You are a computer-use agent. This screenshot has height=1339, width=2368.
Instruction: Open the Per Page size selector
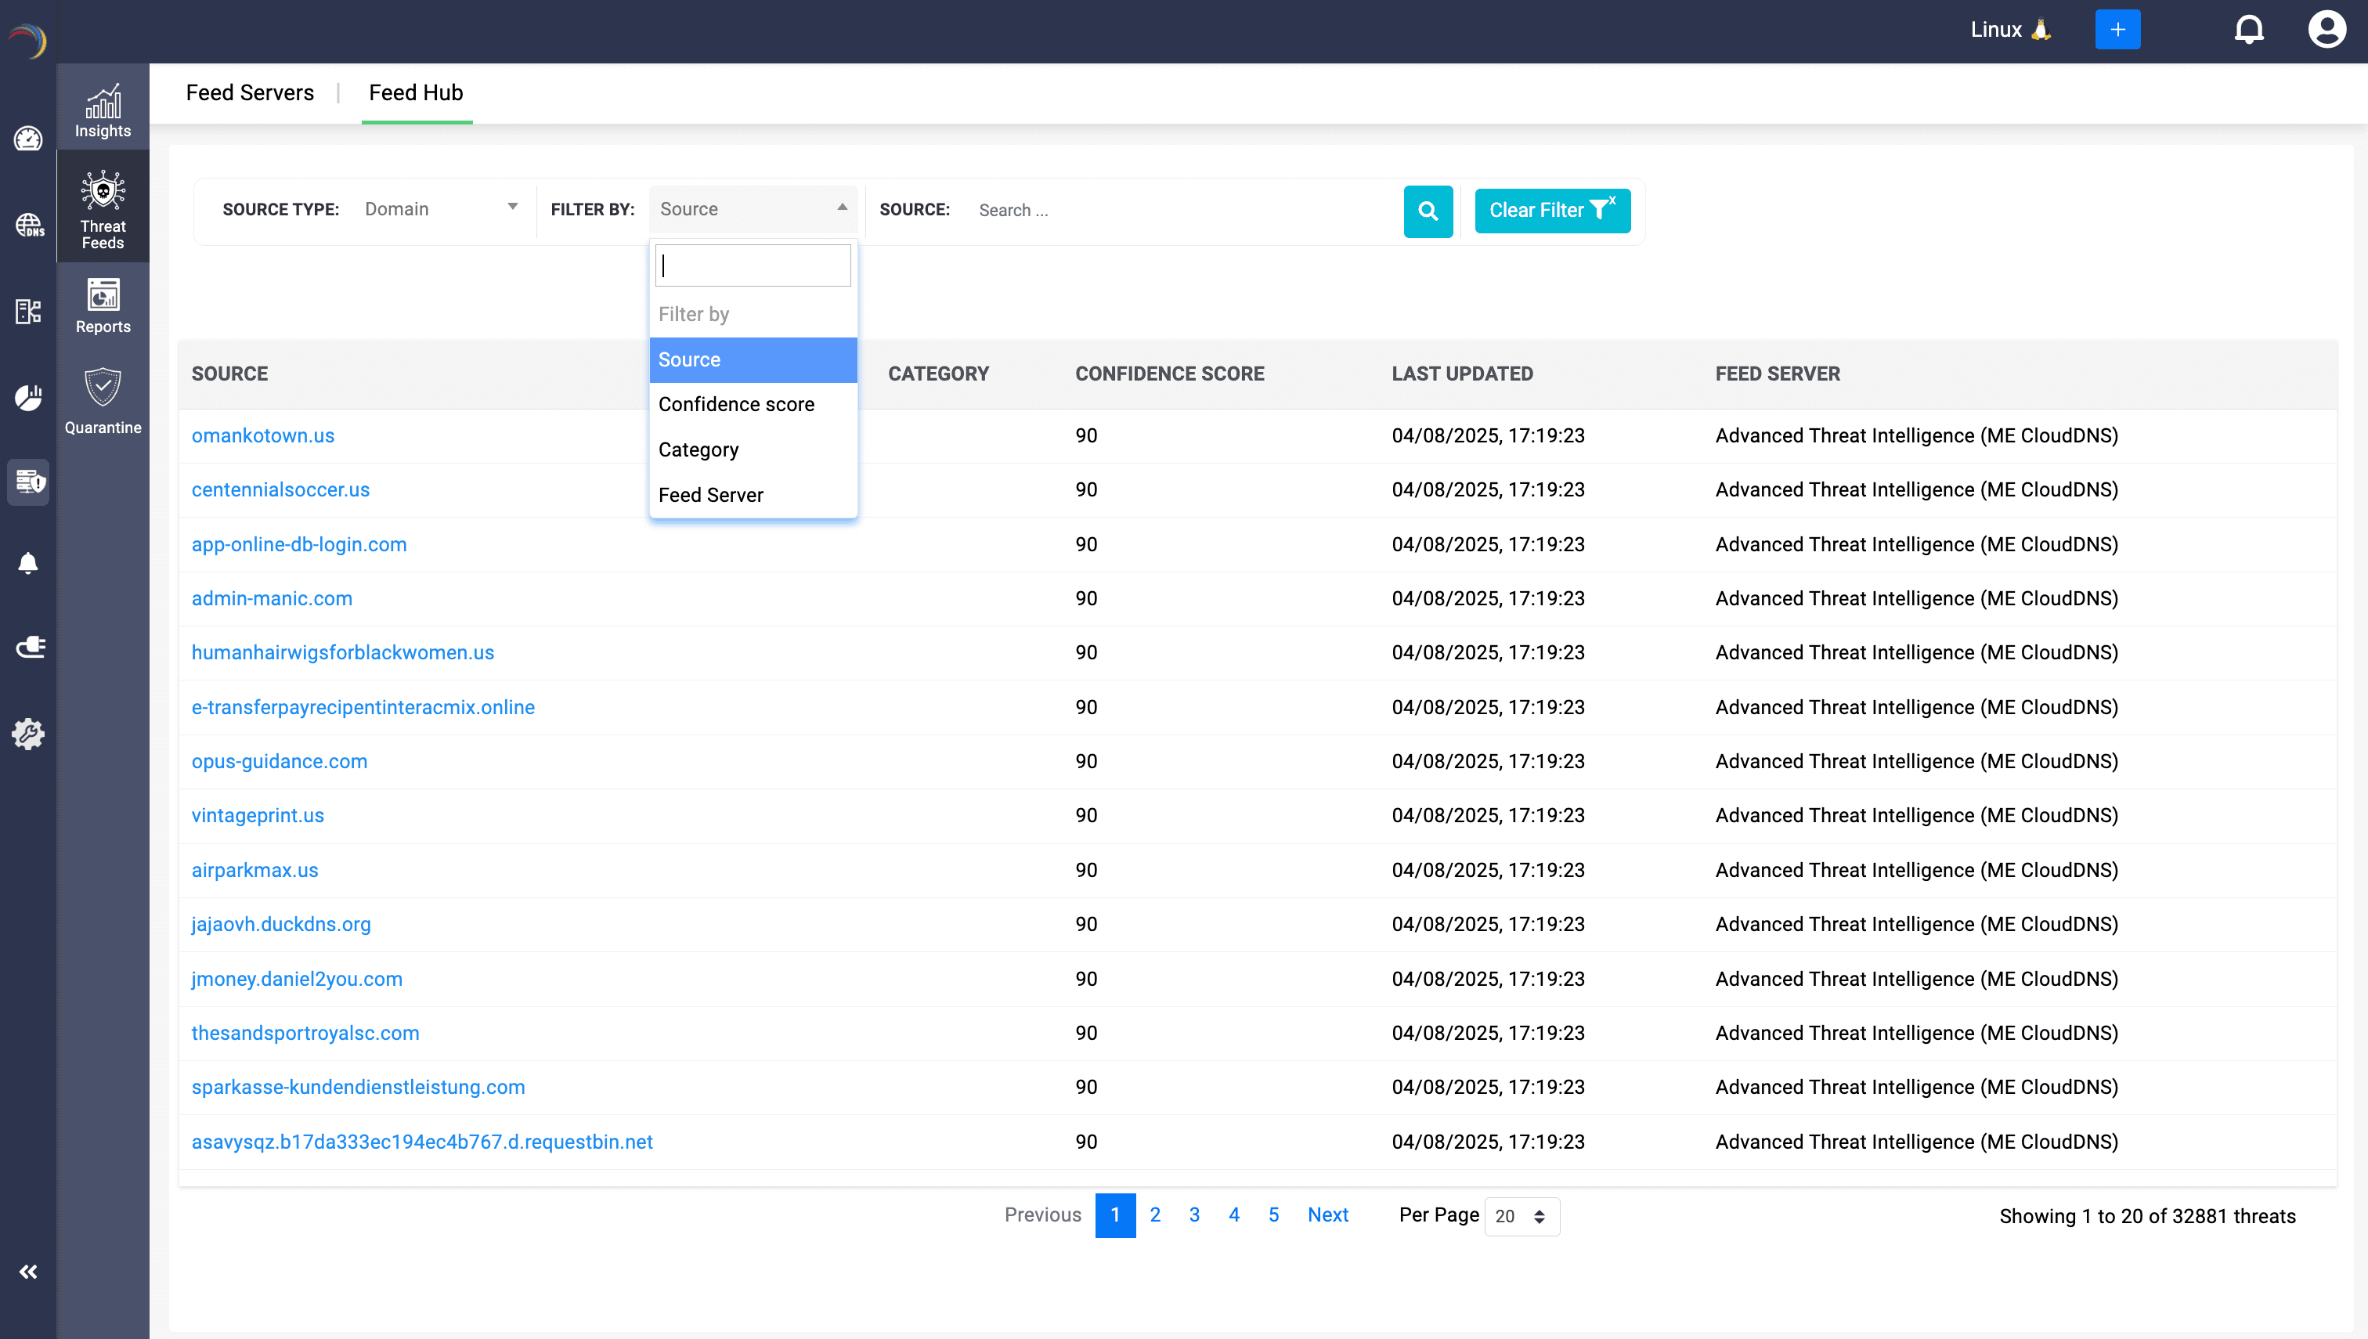click(1521, 1216)
